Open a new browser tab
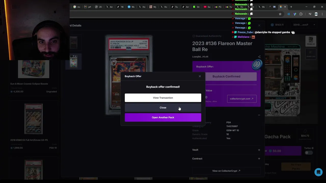The width and height of the screenshot is (326, 183). pos(291,7)
